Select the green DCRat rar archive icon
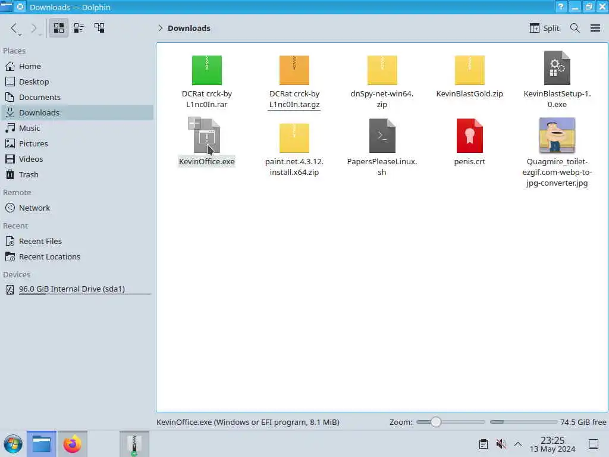Screen dimensions: 609x457 (x=206, y=70)
